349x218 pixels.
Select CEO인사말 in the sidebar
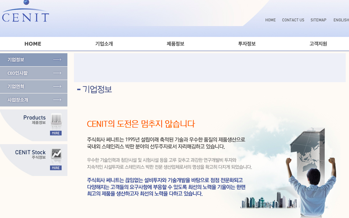[x=34, y=73]
